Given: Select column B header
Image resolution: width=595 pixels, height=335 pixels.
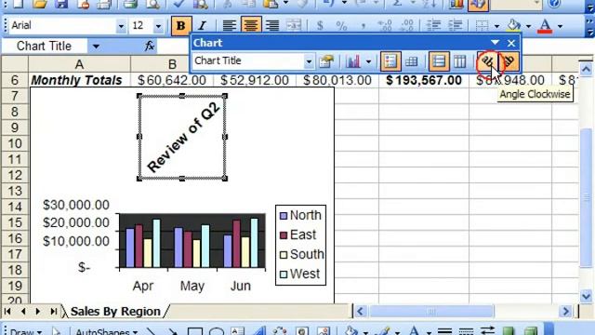Looking at the screenshot, I should (x=172, y=64).
